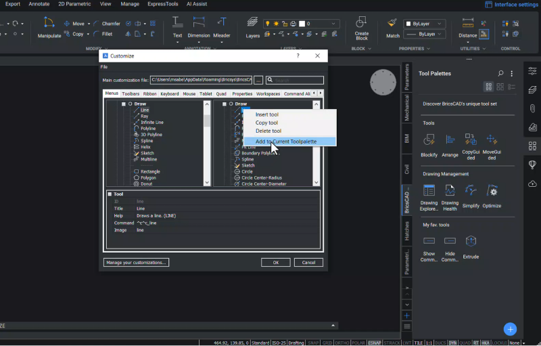
Task: Collapse the left Draw tree node
Action: pyautogui.click(x=124, y=104)
